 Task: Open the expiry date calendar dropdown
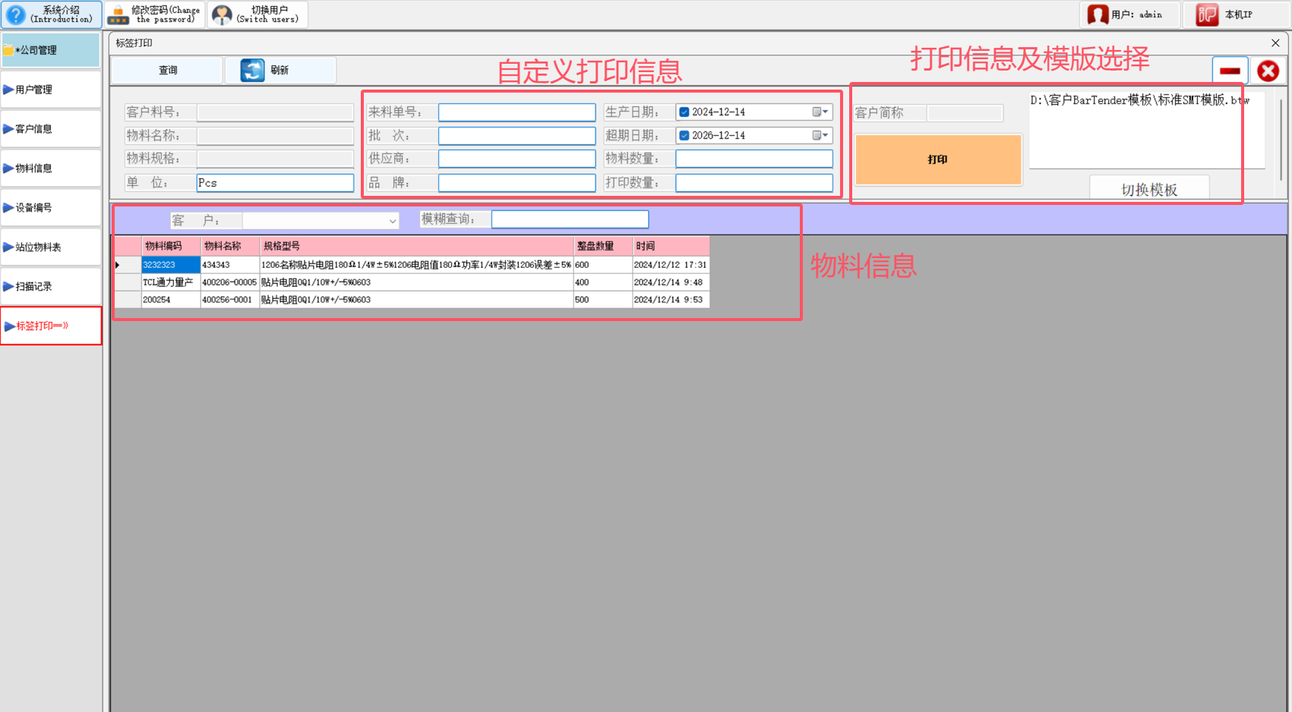click(x=820, y=136)
